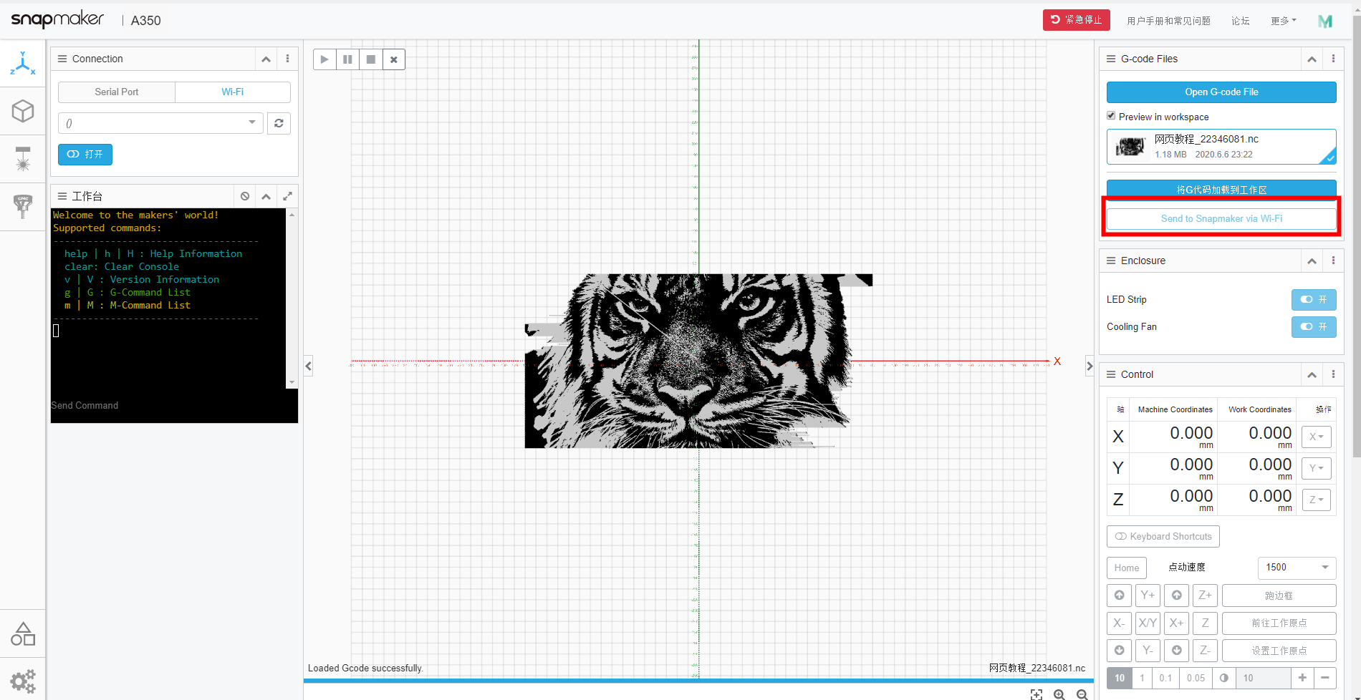Switch to Serial Port tab

117,92
